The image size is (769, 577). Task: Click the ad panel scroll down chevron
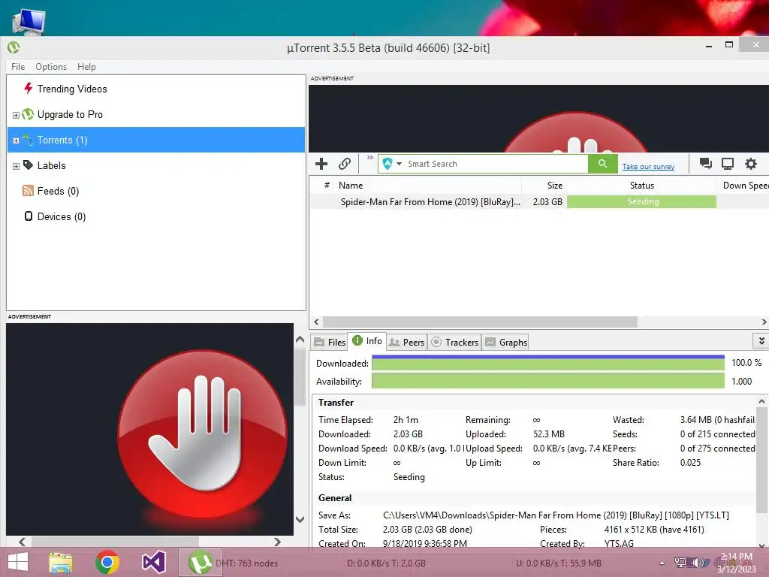coord(300,519)
